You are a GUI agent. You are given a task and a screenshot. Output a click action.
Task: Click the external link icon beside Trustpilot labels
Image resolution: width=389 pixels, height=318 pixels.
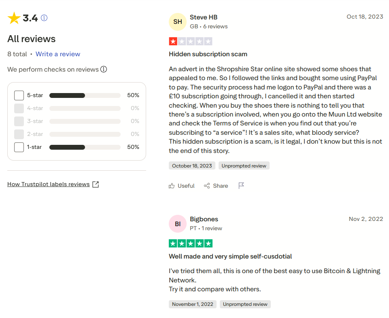coord(96,184)
